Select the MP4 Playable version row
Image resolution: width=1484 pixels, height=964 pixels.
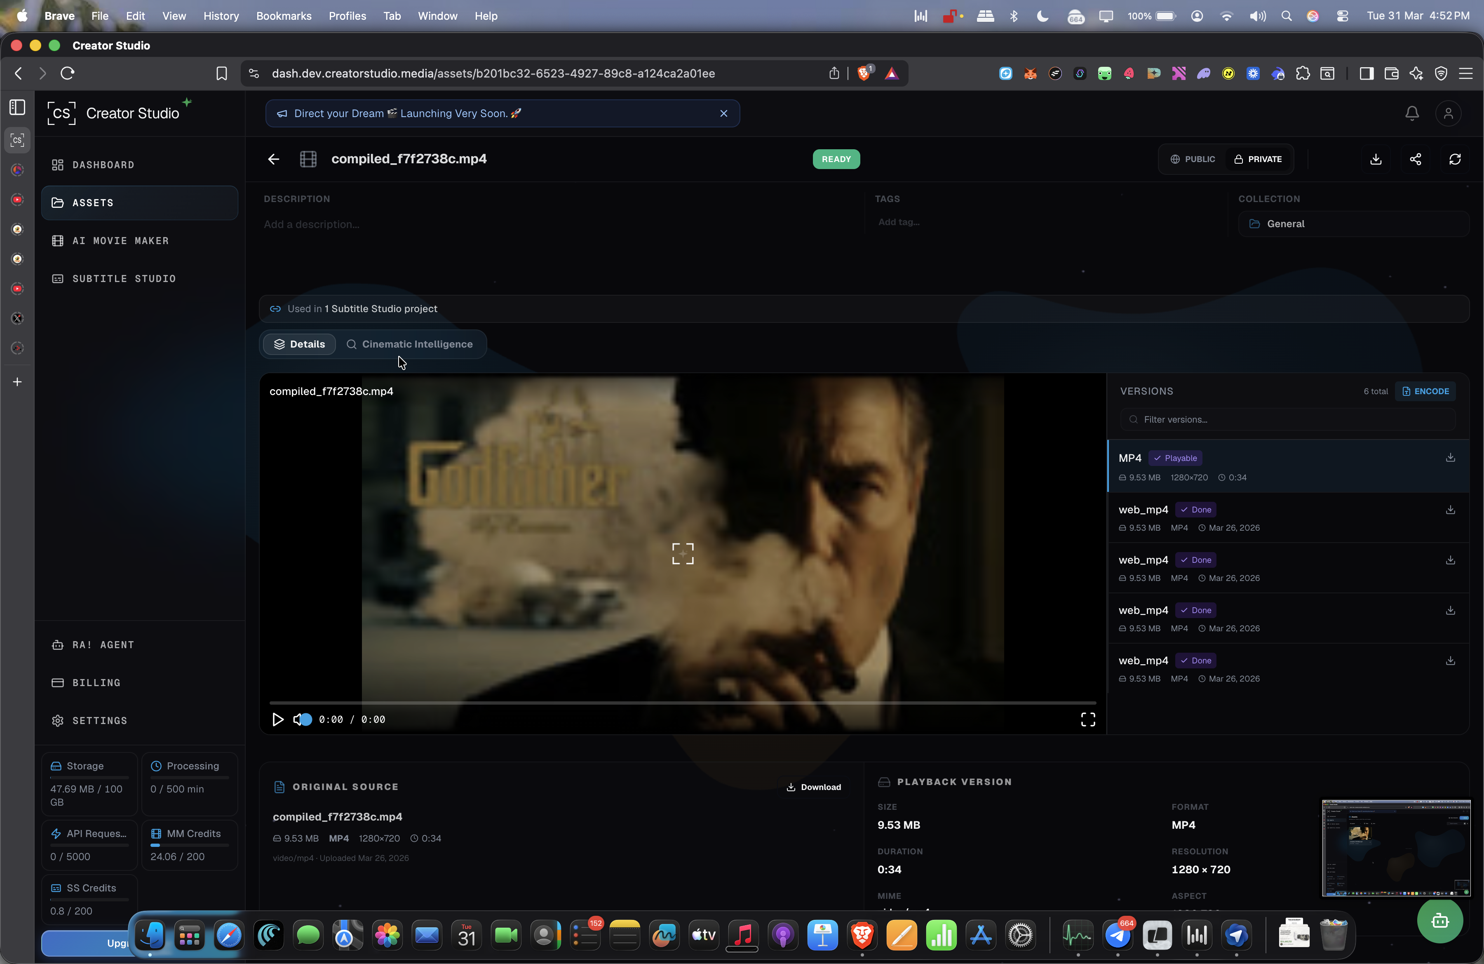tap(1288, 466)
